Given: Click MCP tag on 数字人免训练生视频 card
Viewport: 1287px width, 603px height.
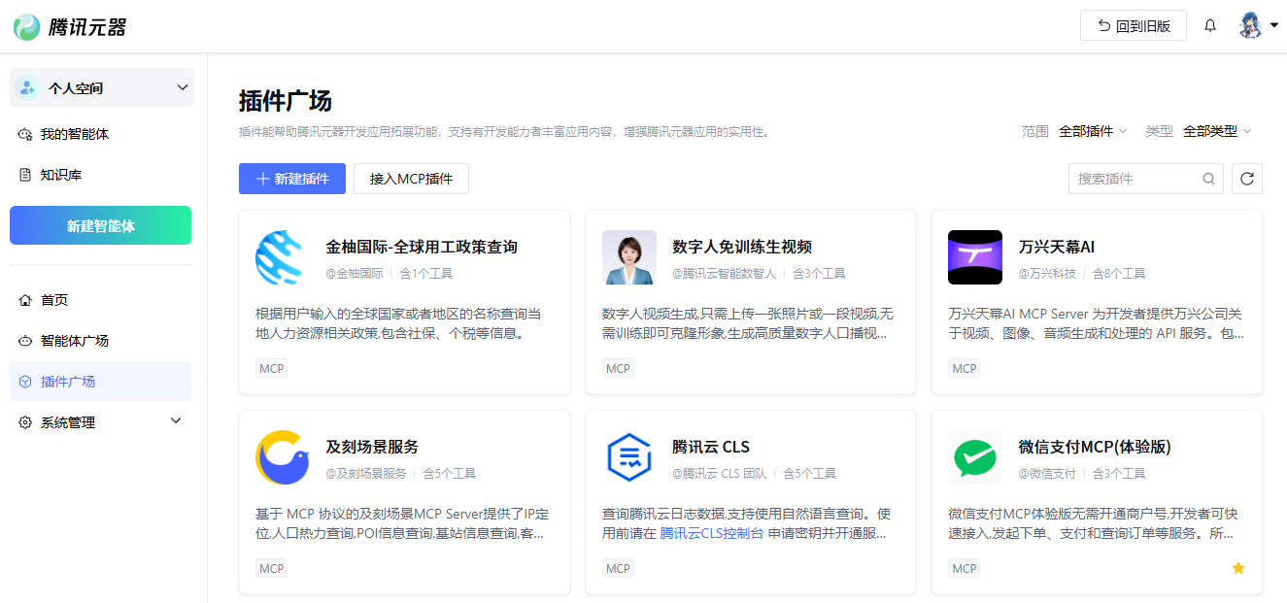Looking at the screenshot, I should (x=618, y=368).
